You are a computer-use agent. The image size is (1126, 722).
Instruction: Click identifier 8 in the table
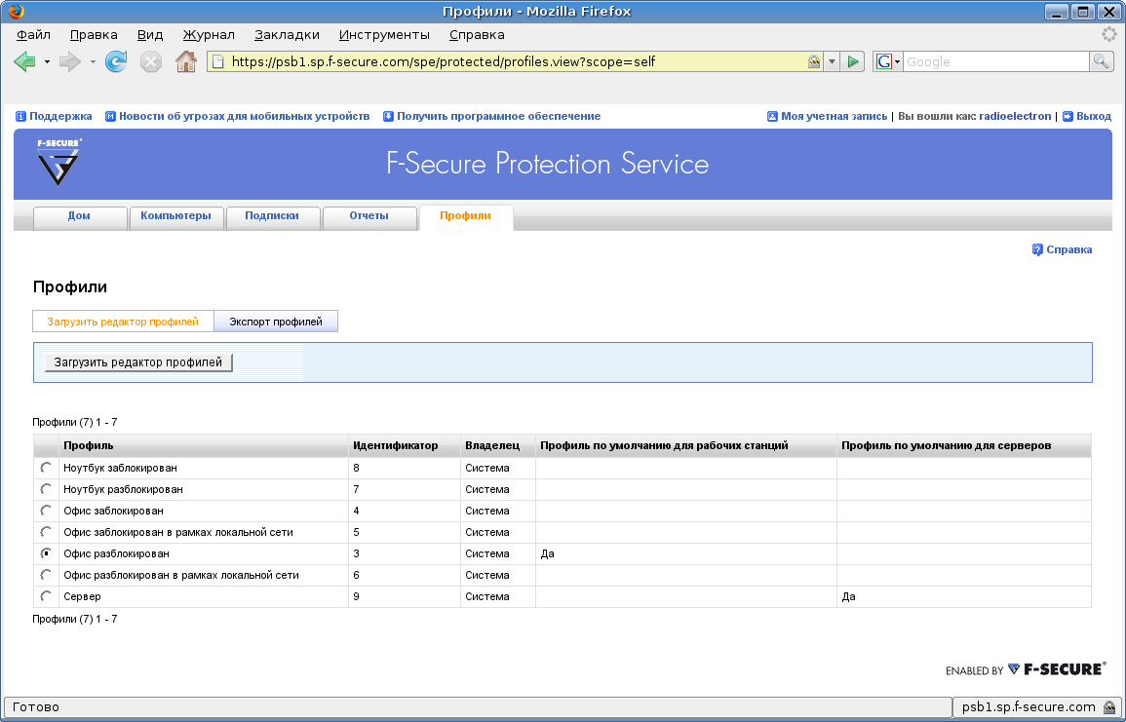[x=356, y=468]
